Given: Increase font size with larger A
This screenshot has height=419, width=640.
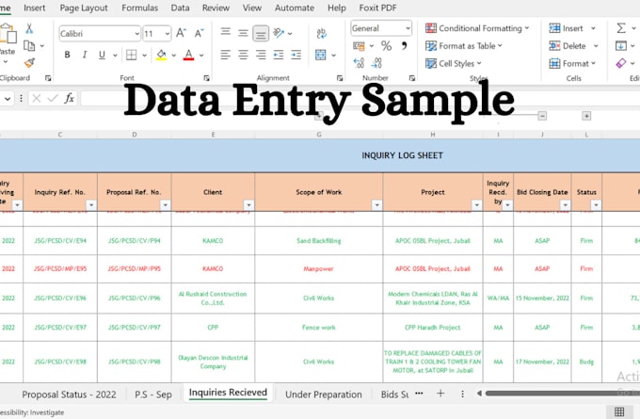Looking at the screenshot, I should [x=181, y=33].
